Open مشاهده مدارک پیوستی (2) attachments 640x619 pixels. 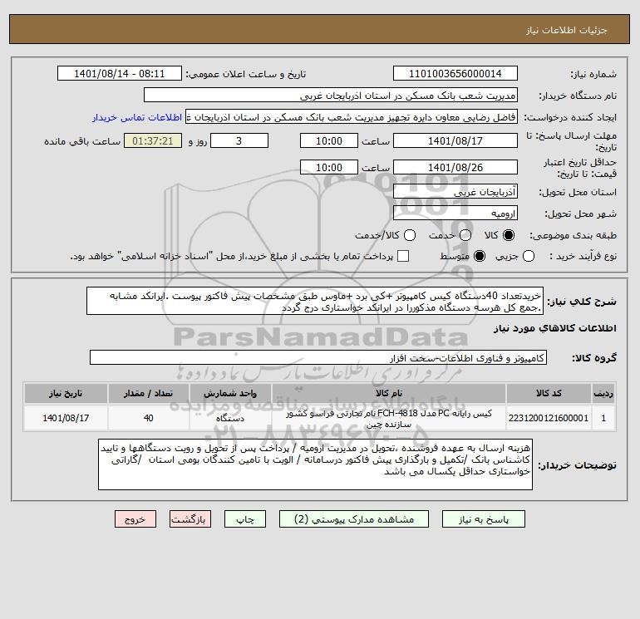[354, 519]
